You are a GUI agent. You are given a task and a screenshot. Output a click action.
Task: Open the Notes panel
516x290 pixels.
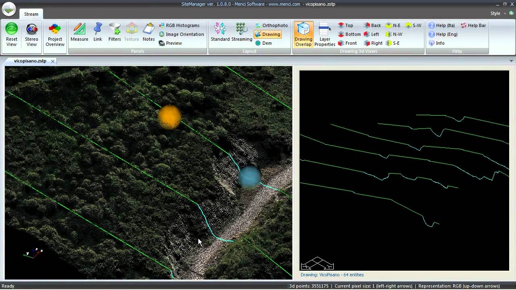149,32
